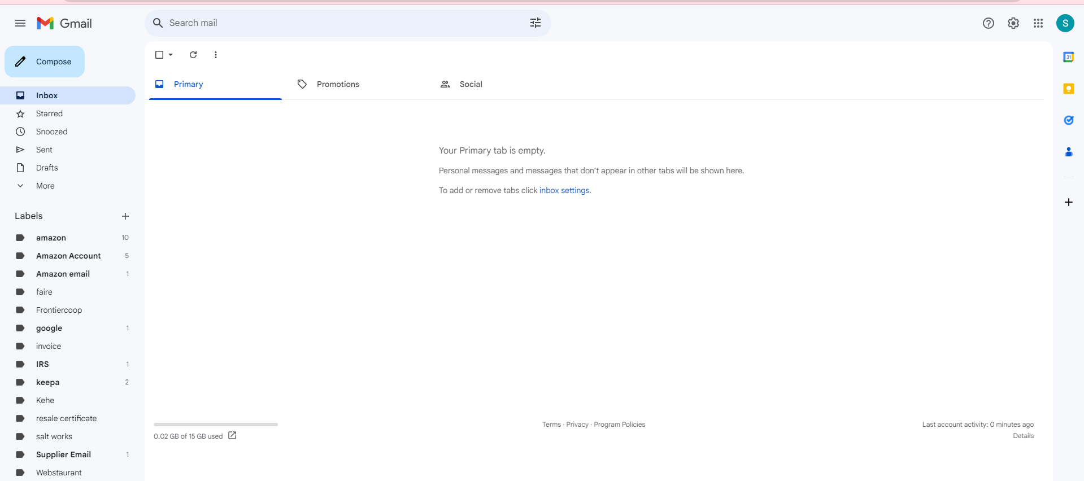Image resolution: width=1084 pixels, height=481 pixels.
Task: Click the Compose button
Action: click(x=45, y=62)
